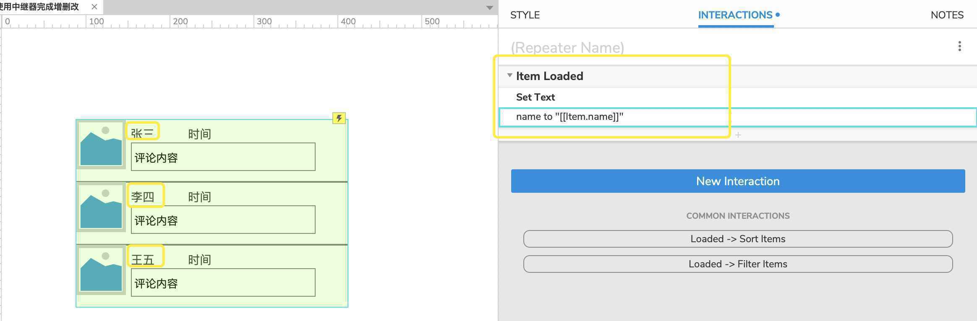Close the 使用中继器完成增删改 page tab
Screen dimensions: 977x321
point(94,7)
